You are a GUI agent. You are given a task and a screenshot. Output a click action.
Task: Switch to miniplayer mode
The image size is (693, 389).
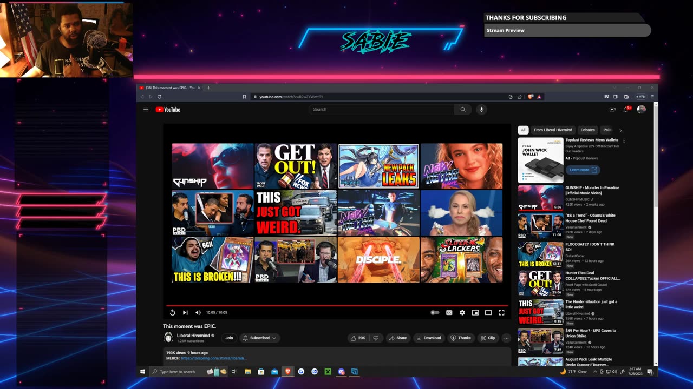pyautogui.click(x=475, y=312)
